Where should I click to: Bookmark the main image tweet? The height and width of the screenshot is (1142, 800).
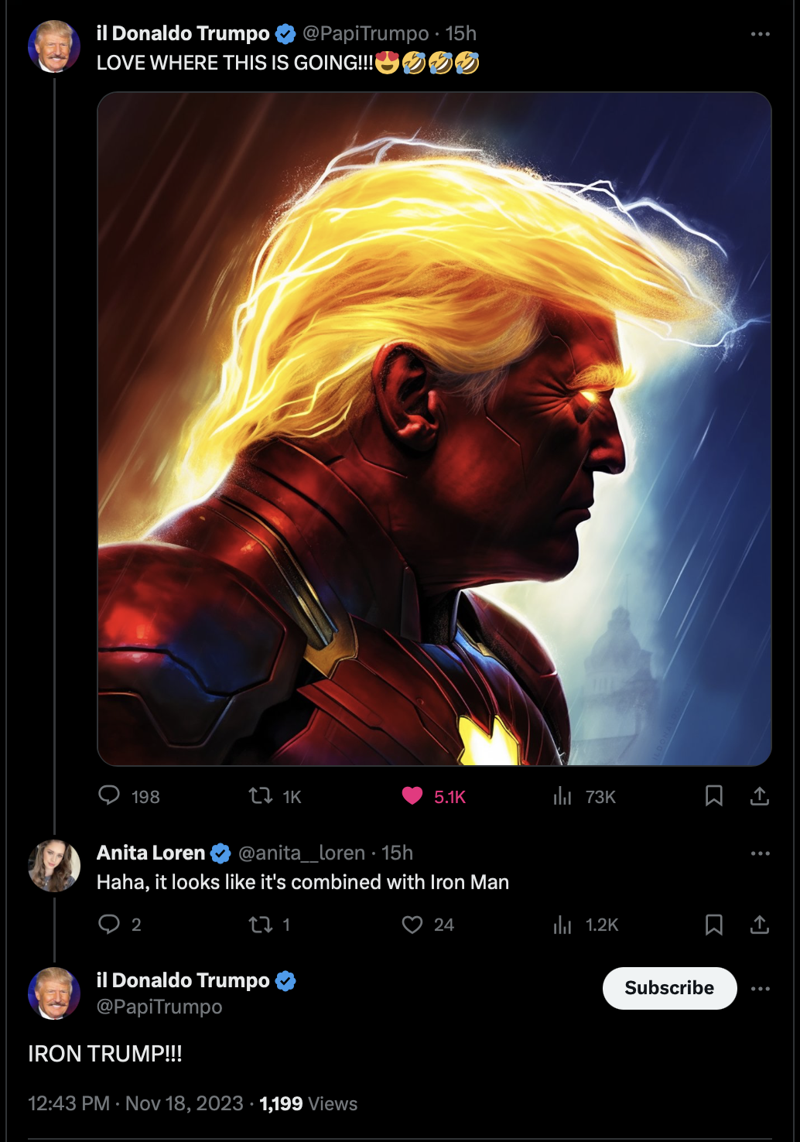[714, 795]
